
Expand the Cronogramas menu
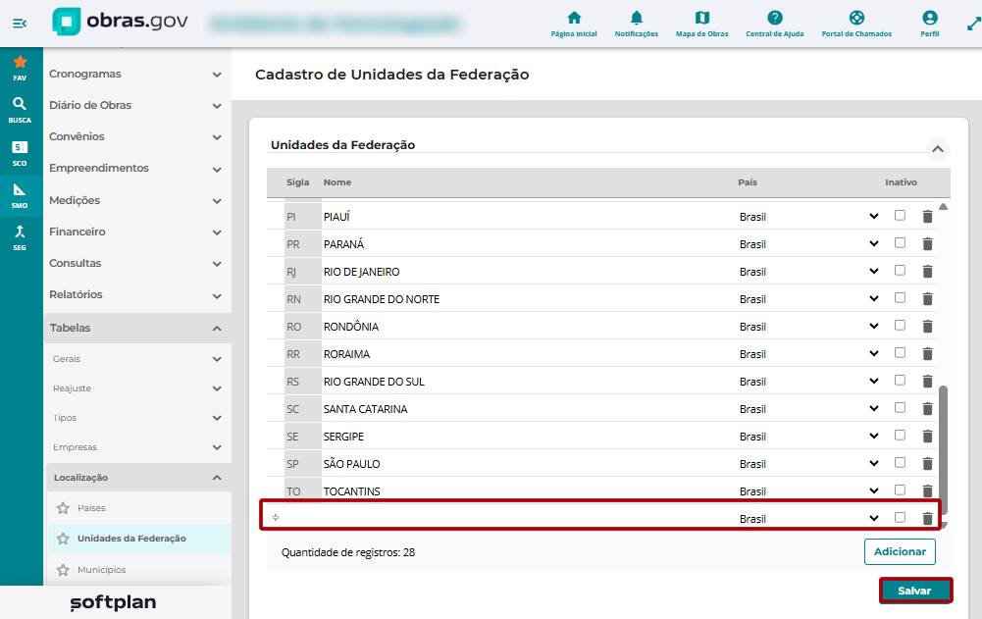tap(217, 75)
